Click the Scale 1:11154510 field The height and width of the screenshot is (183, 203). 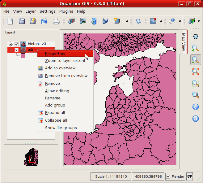tap(111, 176)
